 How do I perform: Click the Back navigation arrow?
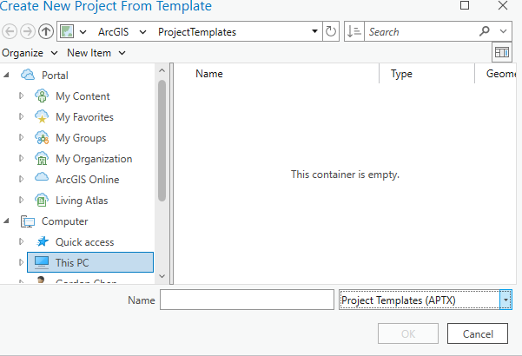[x=10, y=32]
